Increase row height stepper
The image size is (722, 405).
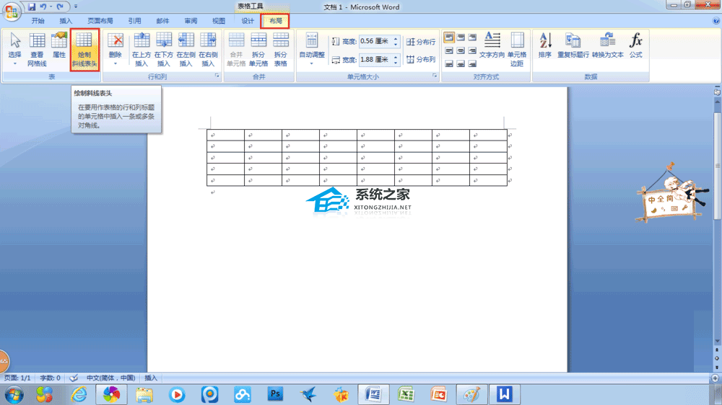click(396, 39)
